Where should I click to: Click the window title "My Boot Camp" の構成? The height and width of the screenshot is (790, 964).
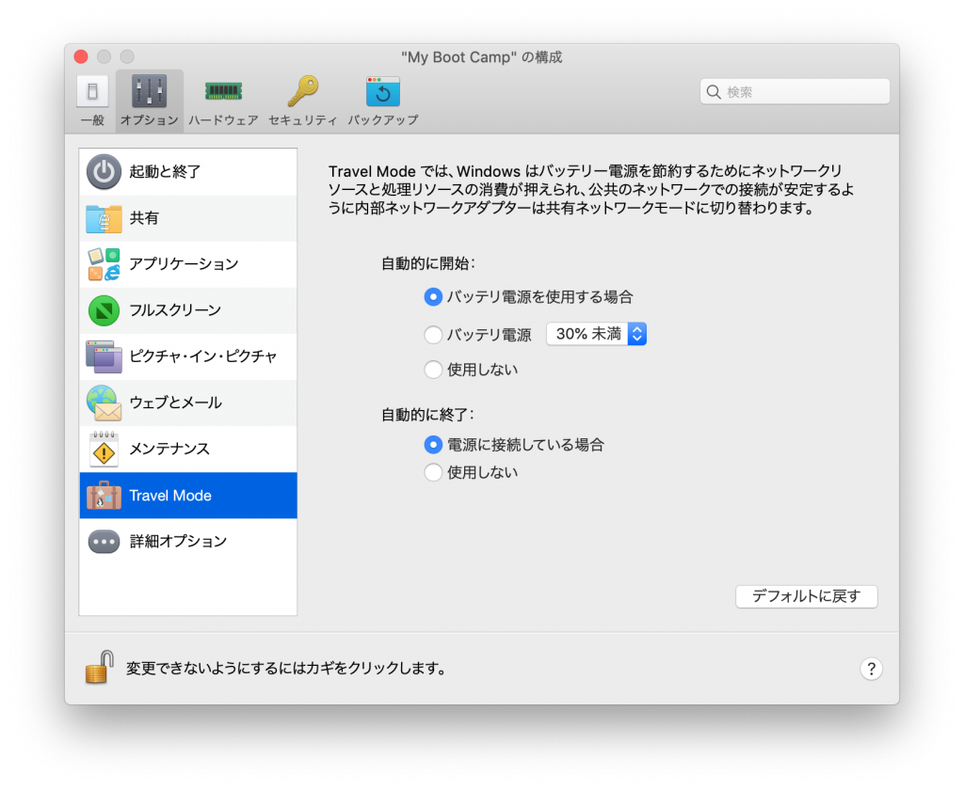pyautogui.click(x=481, y=57)
